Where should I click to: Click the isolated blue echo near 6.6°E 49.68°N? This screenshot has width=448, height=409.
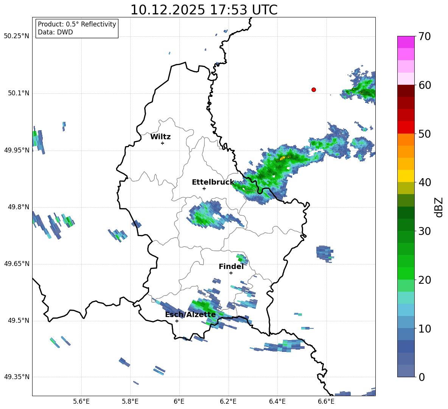tap(325, 253)
